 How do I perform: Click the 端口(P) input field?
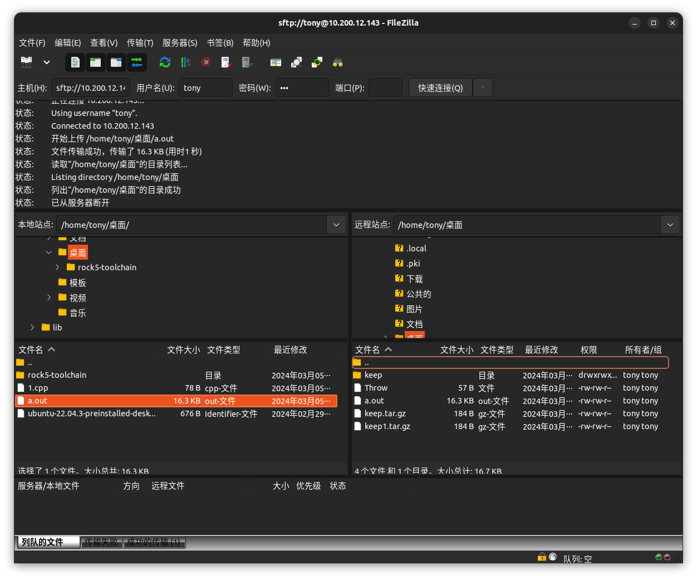pyautogui.click(x=385, y=88)
